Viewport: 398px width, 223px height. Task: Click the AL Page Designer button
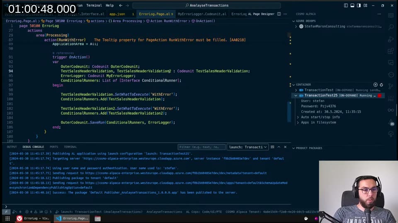[x=261, y=14]
